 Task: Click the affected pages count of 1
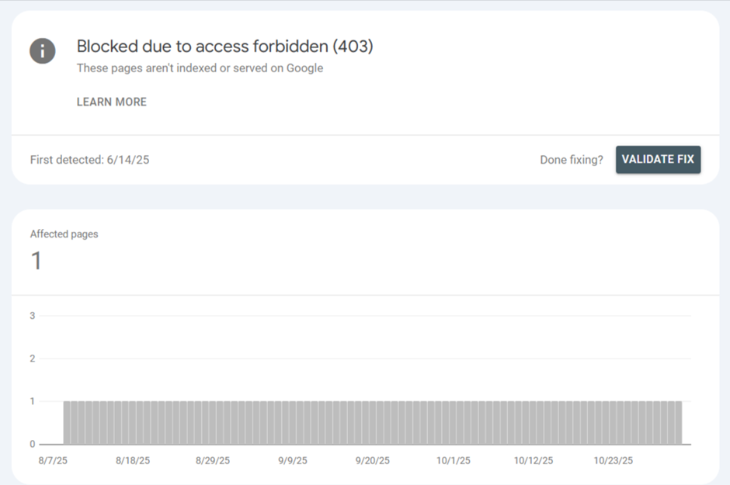(x=36, y=261)
